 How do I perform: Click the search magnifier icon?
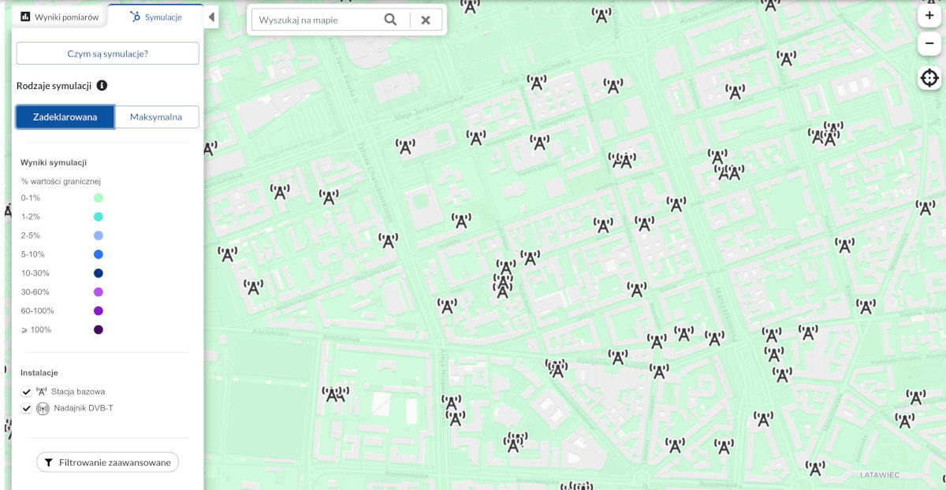[x=390, y=20]
